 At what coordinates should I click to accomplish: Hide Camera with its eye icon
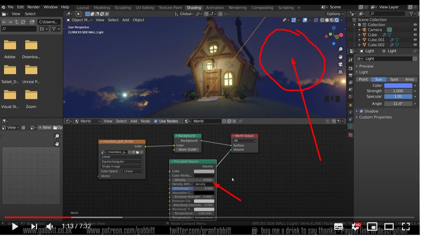coord(415,30)
